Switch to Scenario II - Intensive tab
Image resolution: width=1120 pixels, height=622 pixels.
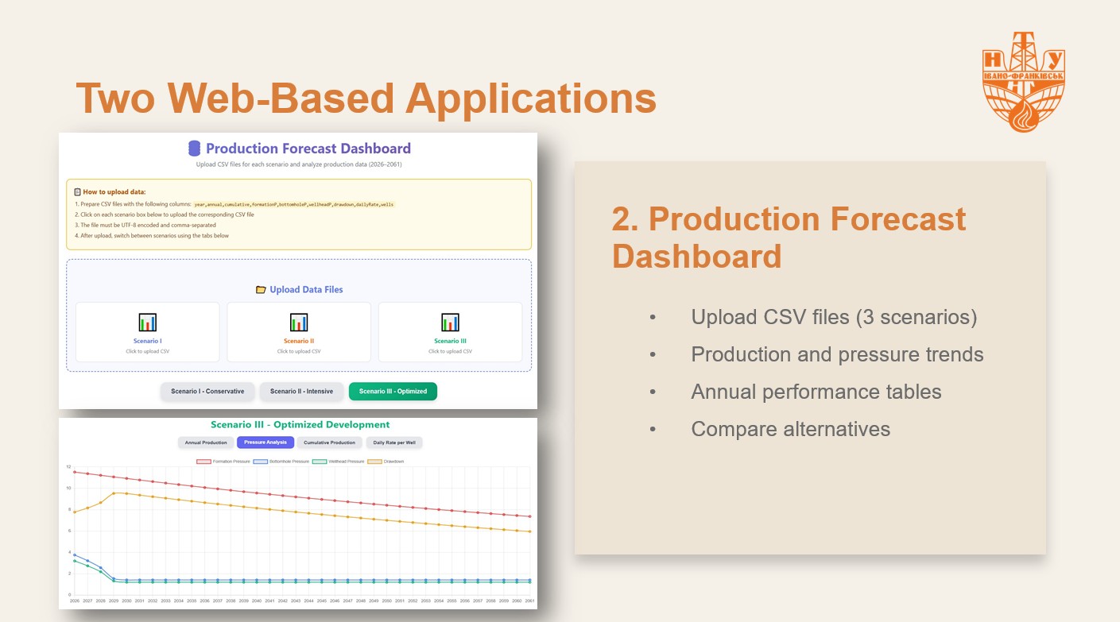click(x=301, y=392)
